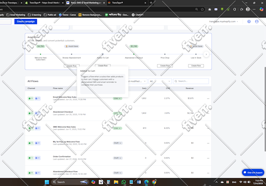This screenshot has width=266, height=186.
Task: Open Live status dropdown for SMS Welcome New Subs
Action: tap(117, 128)
